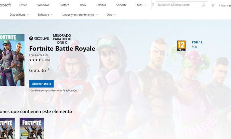Image resolution: width=231 pixels, height=139 pixels.
Task: Open the Fortnite Battle Royale bundle thumbnail
Action: [x=32, y=128]
